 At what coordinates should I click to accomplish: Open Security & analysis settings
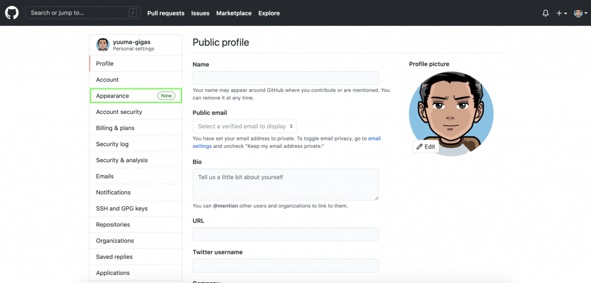point(136,160)
